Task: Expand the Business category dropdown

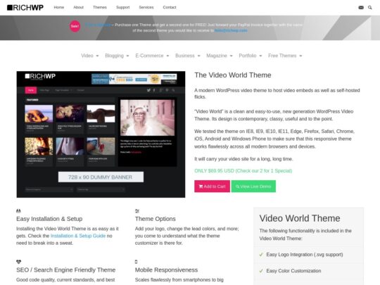Action: click(x=188, y=56)
